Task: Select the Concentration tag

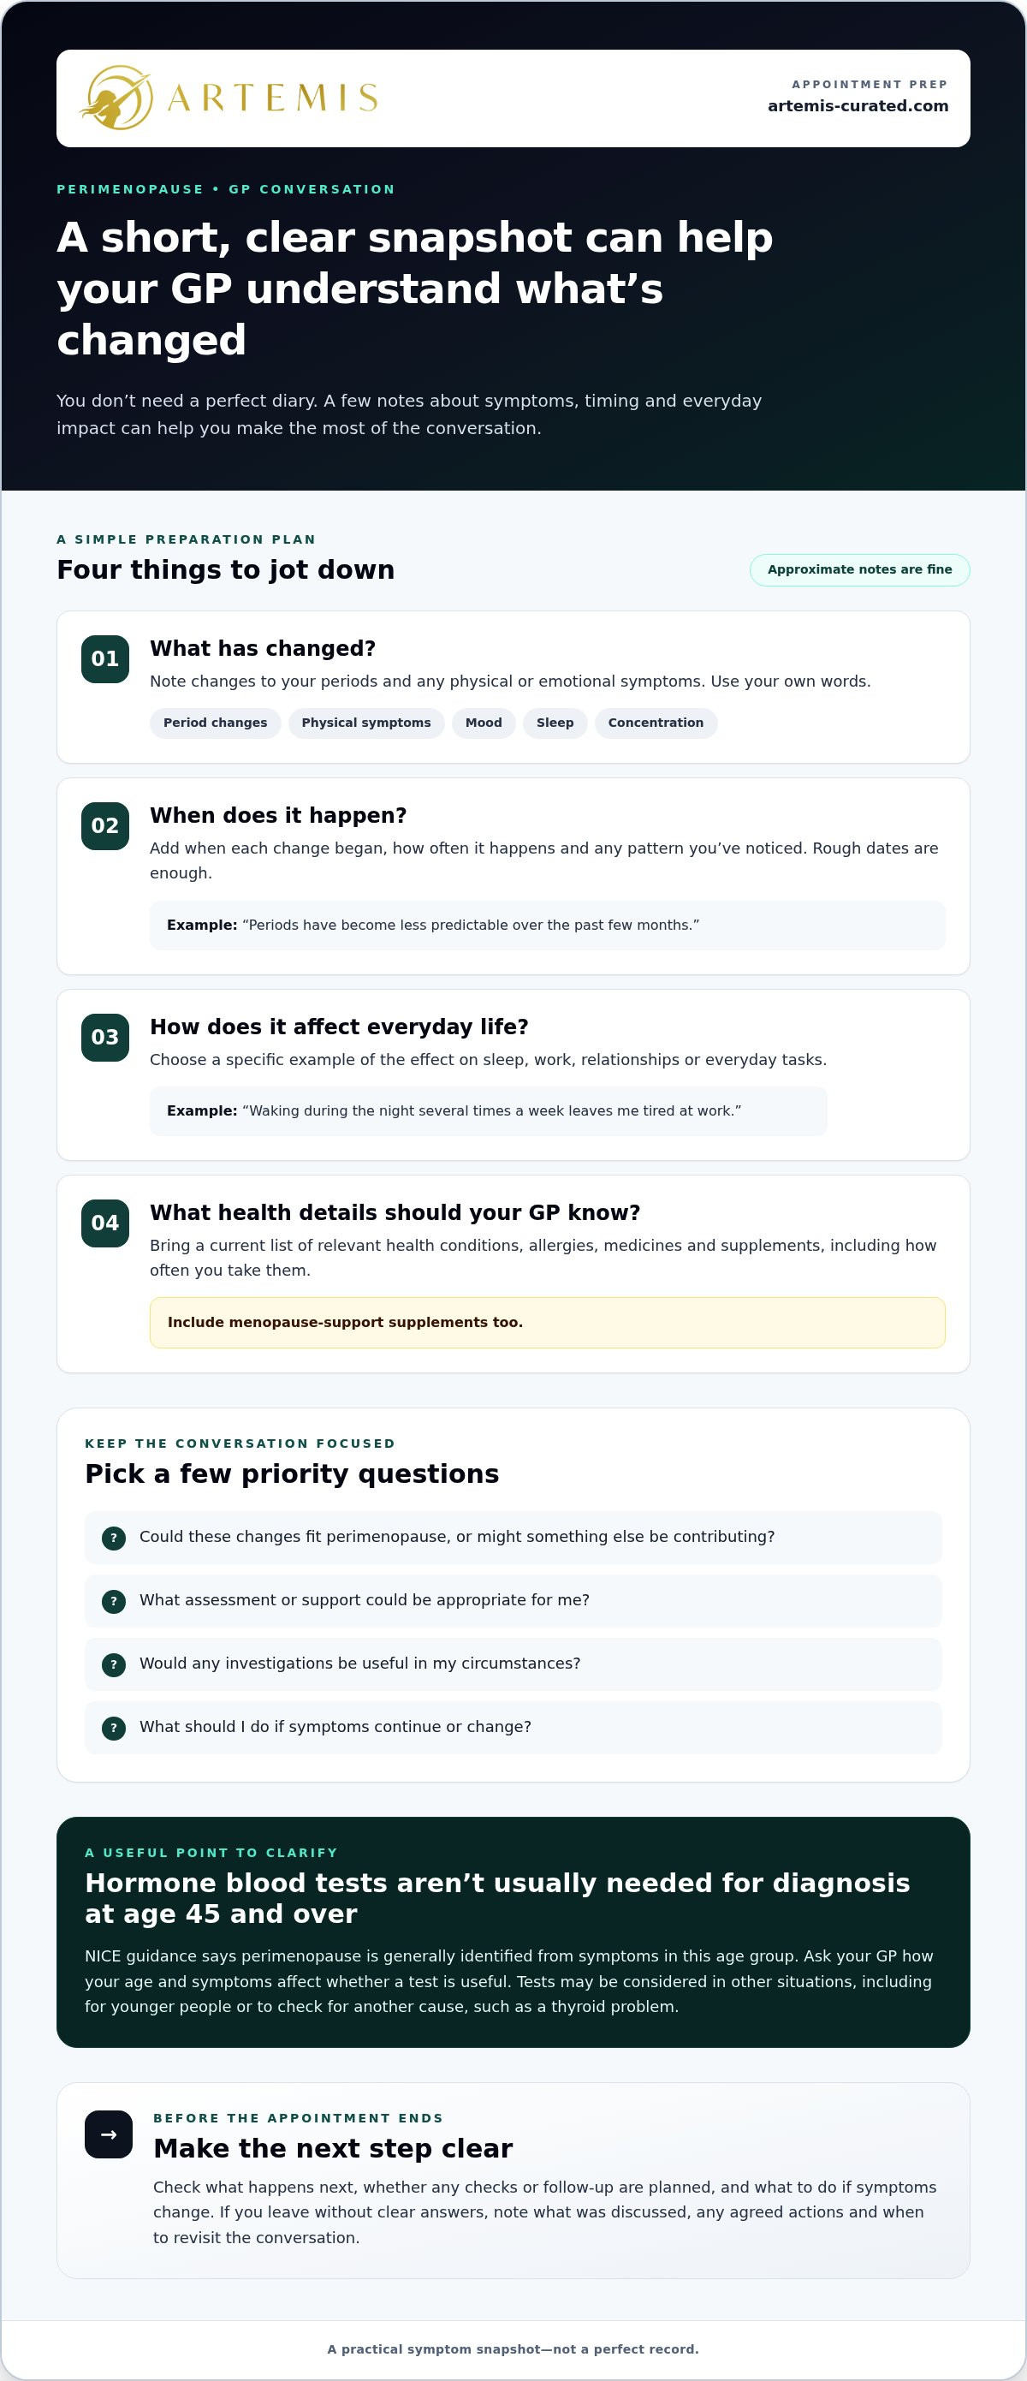Action: pos(656,723)
